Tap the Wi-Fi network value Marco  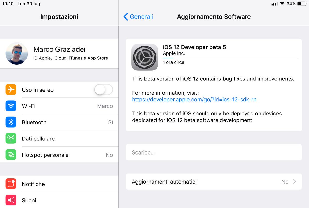tap(105, 106)
